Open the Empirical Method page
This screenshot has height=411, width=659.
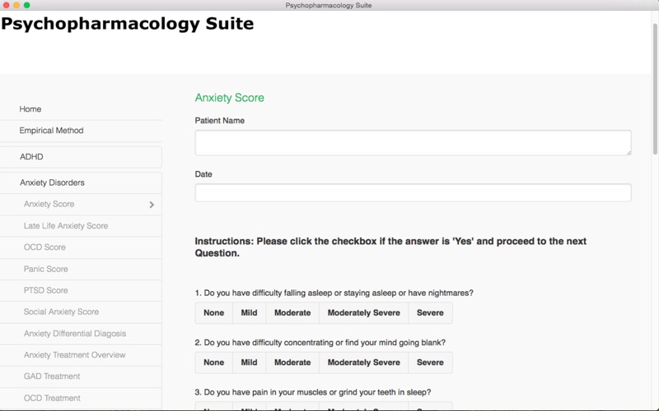tap(51, 131)
